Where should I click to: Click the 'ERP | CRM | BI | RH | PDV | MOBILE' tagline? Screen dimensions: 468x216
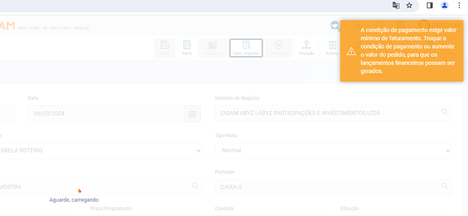[54, 28]
